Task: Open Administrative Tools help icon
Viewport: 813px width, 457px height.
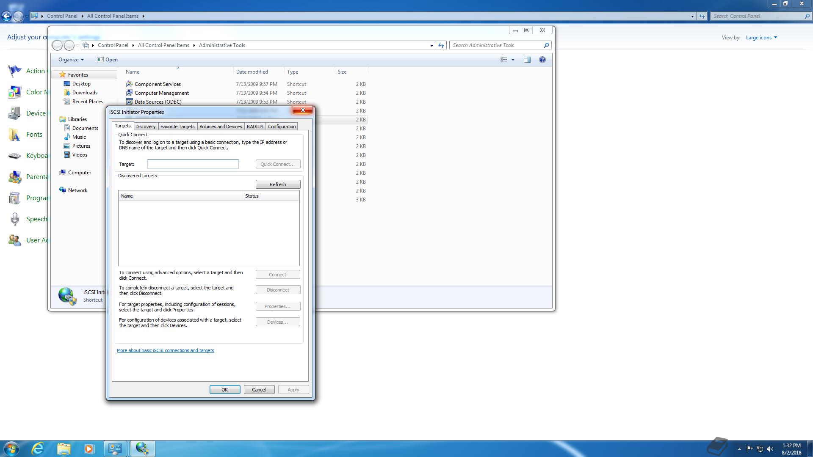Action: click(x=542, y=60)
